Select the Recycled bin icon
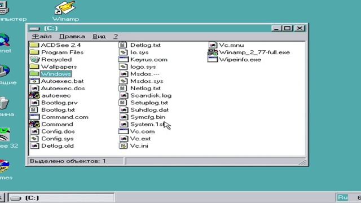This screenshot has height=203, width=361. (x=34, y=59)
